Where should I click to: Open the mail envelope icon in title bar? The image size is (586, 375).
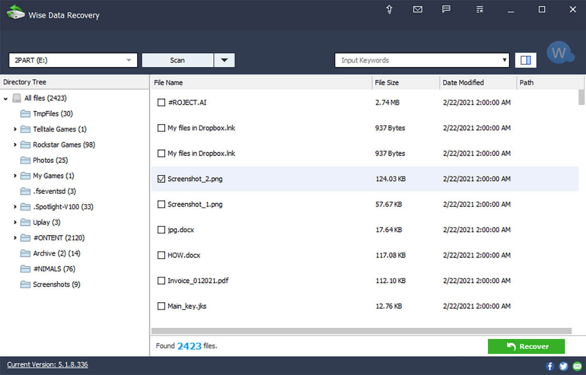click(x=418, y=9)
